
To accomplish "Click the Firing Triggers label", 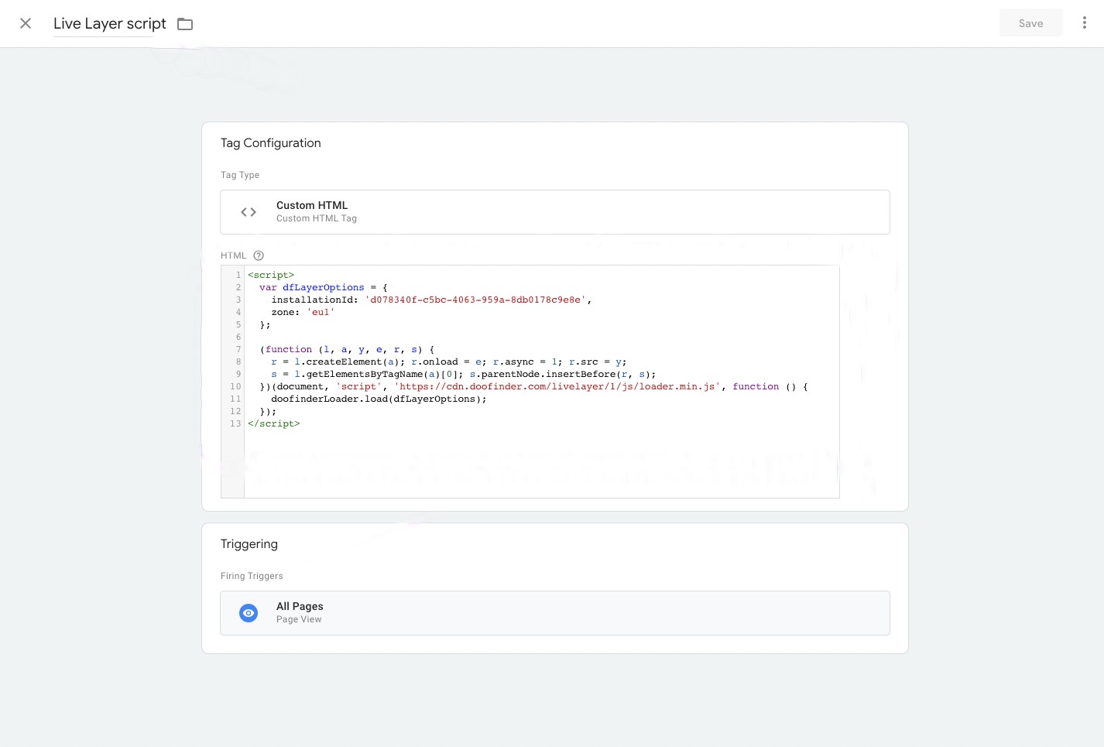I will tap(252, 576).
